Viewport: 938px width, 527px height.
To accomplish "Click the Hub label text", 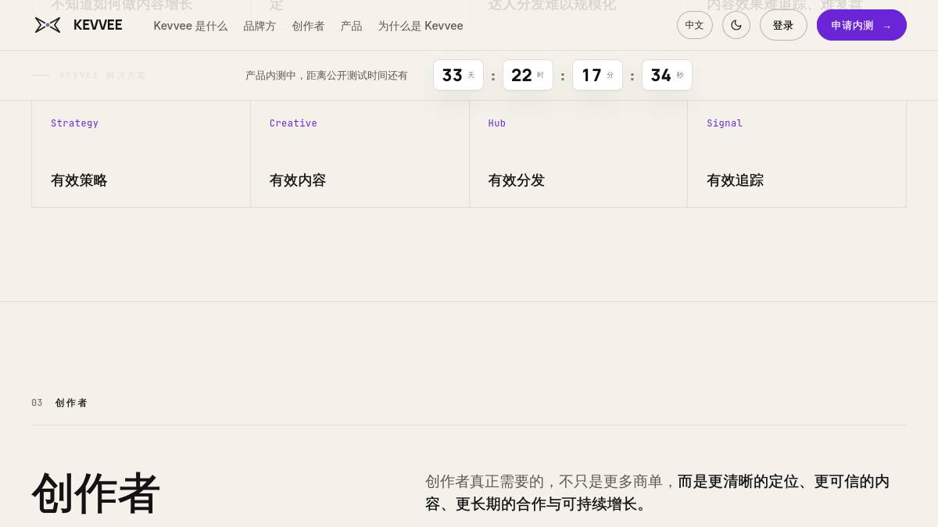I will 497,123.
